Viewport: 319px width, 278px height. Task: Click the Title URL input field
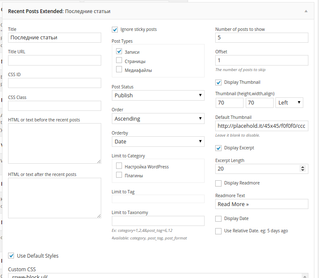pyautogui.click(x=54, y=61)
